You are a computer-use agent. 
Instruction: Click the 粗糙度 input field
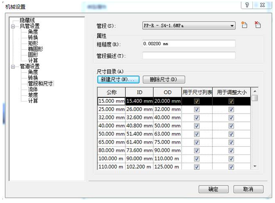189,43
